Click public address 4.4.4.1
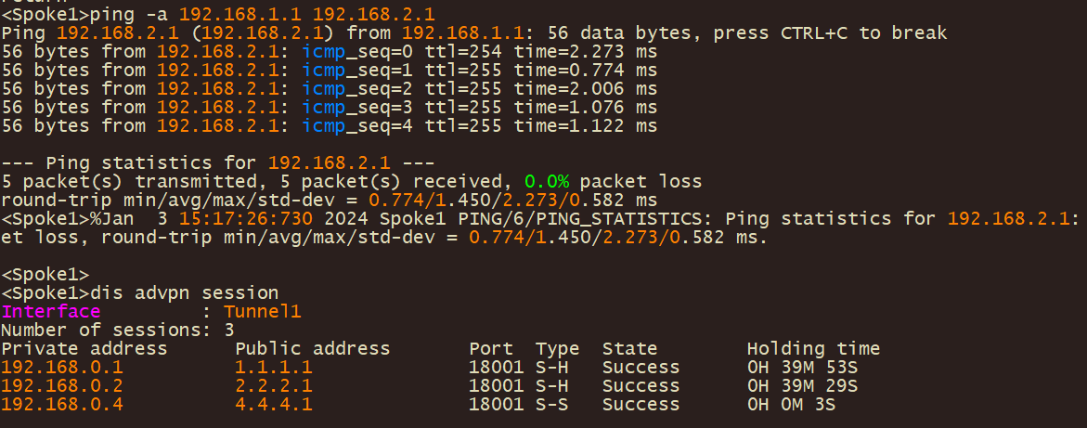The height and width of the screenshot is (428, 1087). click(273, 405)
